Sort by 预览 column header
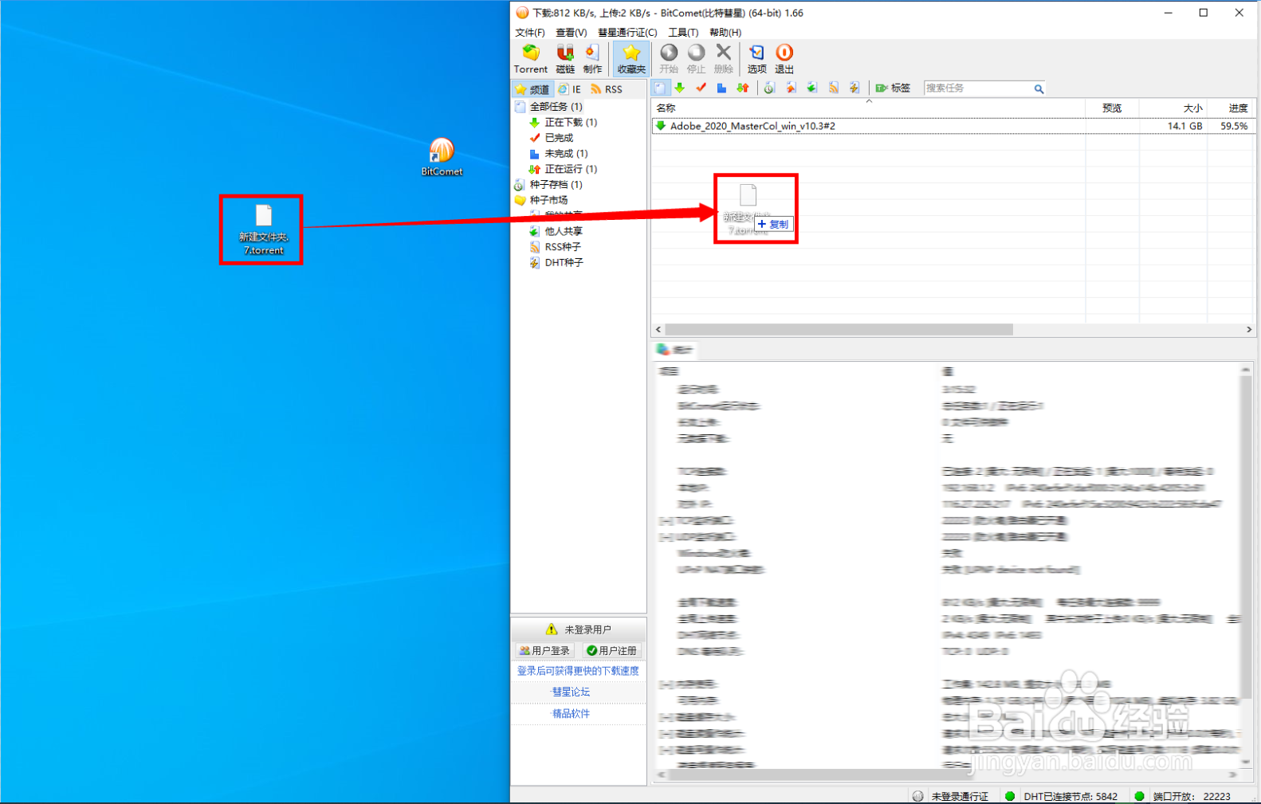The image size is (1261, 804). [x=1112, y=108]
